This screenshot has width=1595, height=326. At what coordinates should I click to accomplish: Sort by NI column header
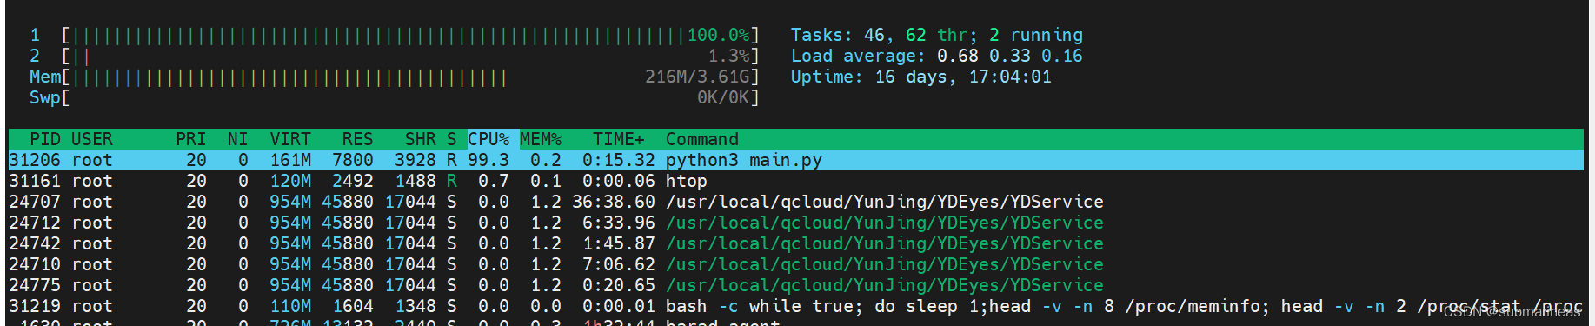point(238,139)
